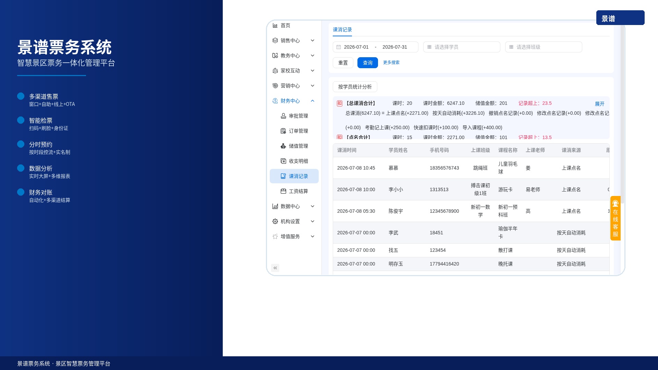Click the 课消记录 document icon
The width and height of the screenshot is (658, 370).
283,176
